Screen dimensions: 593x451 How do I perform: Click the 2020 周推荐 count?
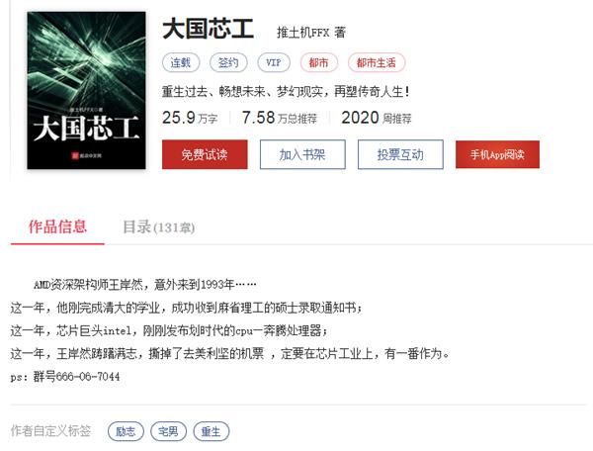coord(377,118)
